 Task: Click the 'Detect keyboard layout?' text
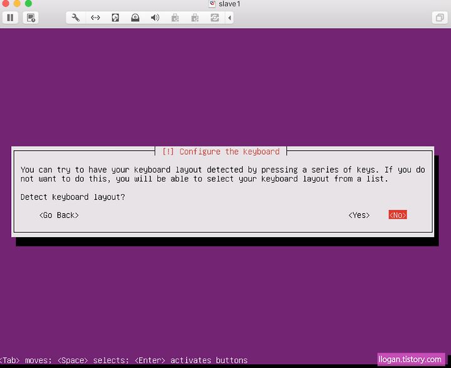coord(73,197)
